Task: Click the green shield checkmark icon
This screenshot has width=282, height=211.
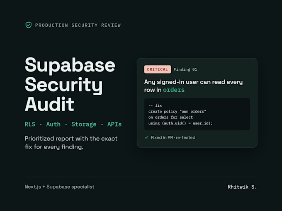Action: click(x=29, y=25)
